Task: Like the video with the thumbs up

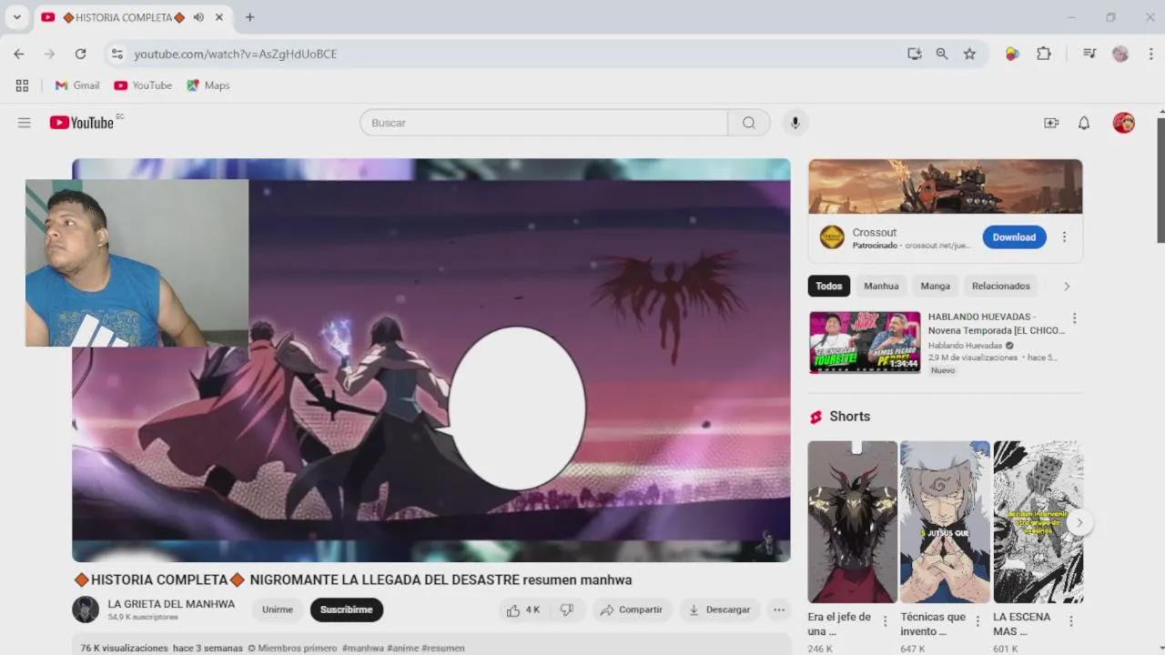Action: [x=513, y=610]
